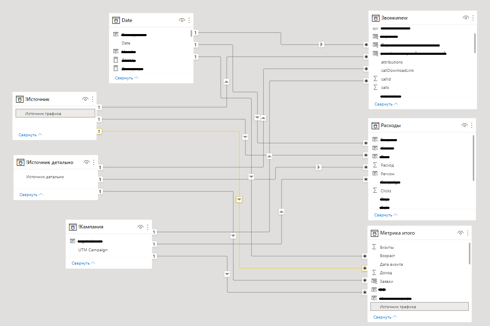
Task: Click the Звонкиnew table header icon
Action: [375, 18]
